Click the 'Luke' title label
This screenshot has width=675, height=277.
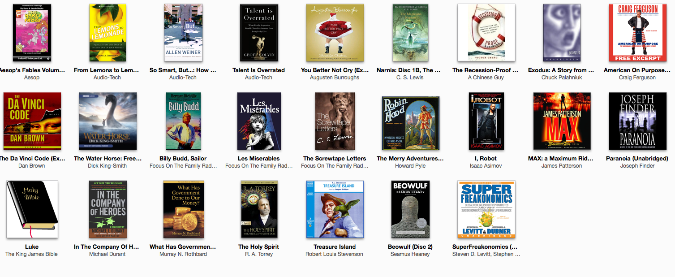coord(32,247)
